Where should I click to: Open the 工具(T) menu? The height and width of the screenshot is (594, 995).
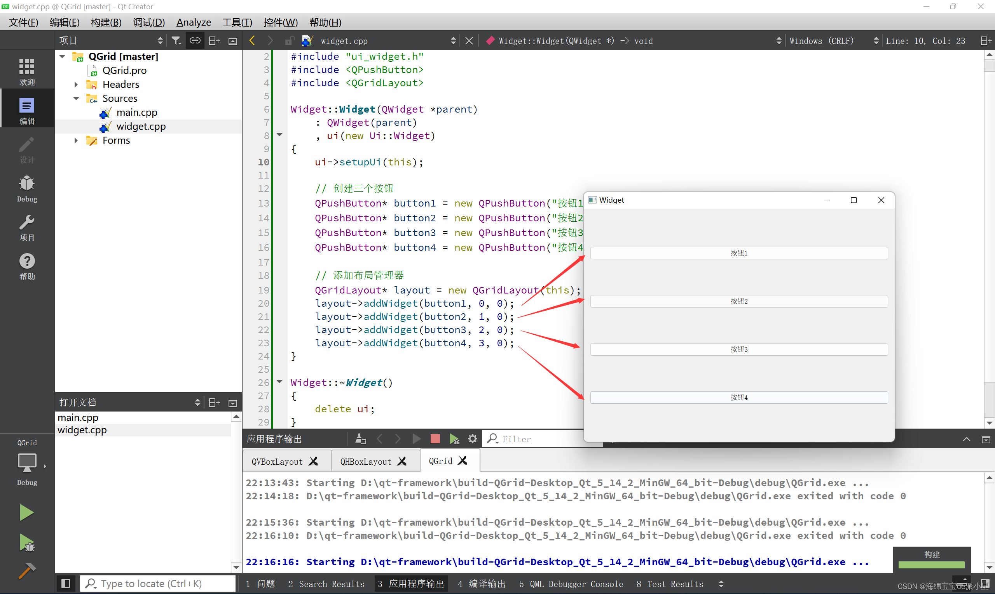(x=237, y=22)
